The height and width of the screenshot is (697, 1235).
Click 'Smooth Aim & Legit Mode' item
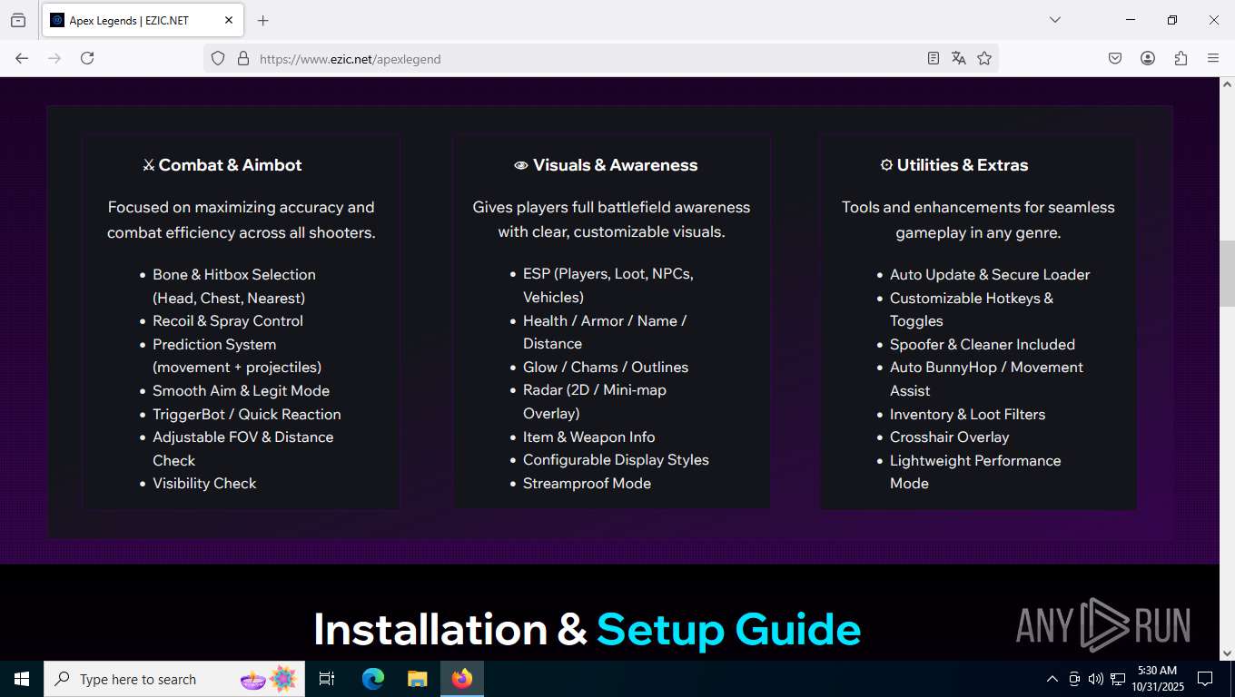(241, 391)
